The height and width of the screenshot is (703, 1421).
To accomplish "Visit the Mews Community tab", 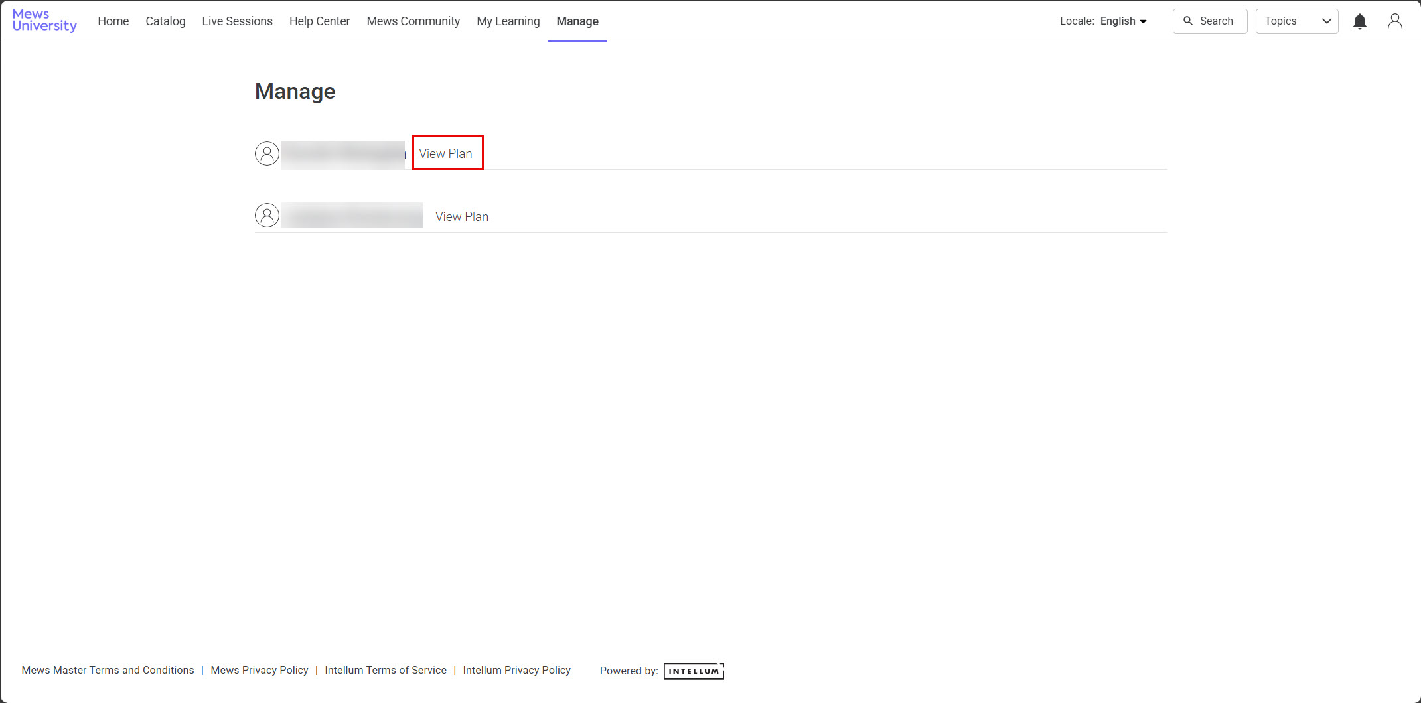I will 413,21.
